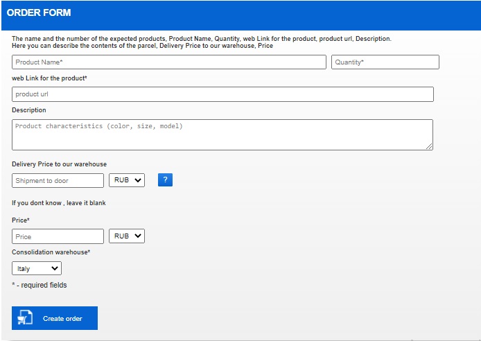
Task: Click the 'Consolidation warehouse*' label
Action: click(x=51, y=252)
